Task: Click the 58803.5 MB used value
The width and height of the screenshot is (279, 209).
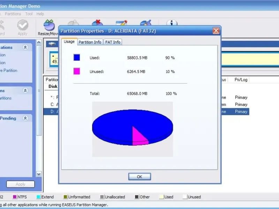Action: [x=137, y=58]
